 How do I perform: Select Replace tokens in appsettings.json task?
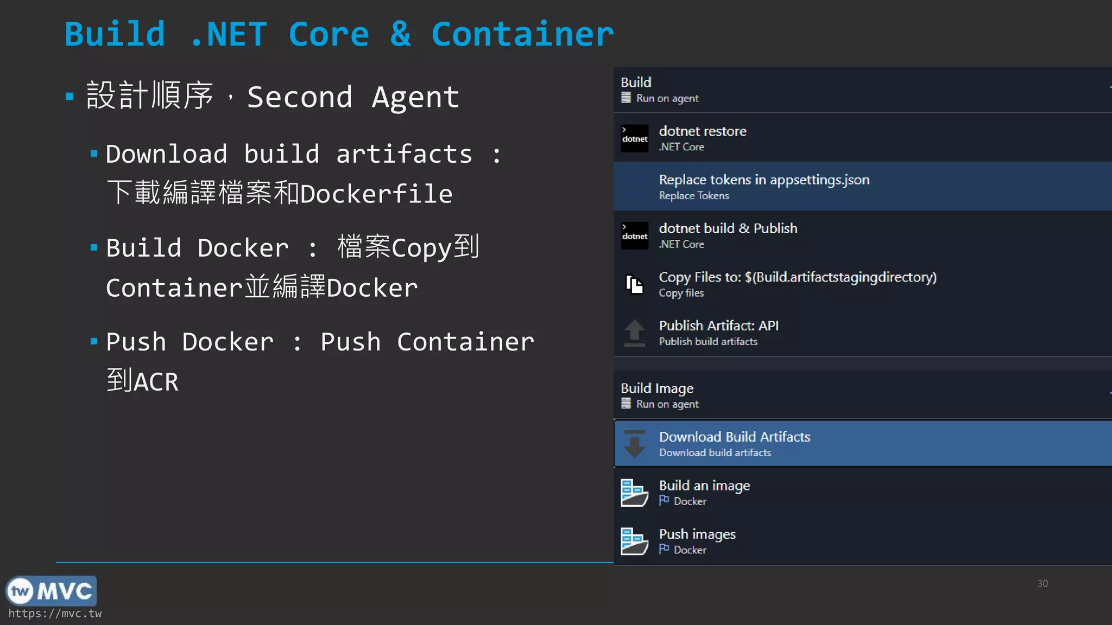pyautogui.click(x=863, y=186)
